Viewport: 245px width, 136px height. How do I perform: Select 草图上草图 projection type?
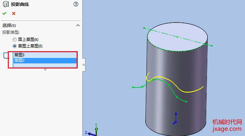[x=15, y=46]
